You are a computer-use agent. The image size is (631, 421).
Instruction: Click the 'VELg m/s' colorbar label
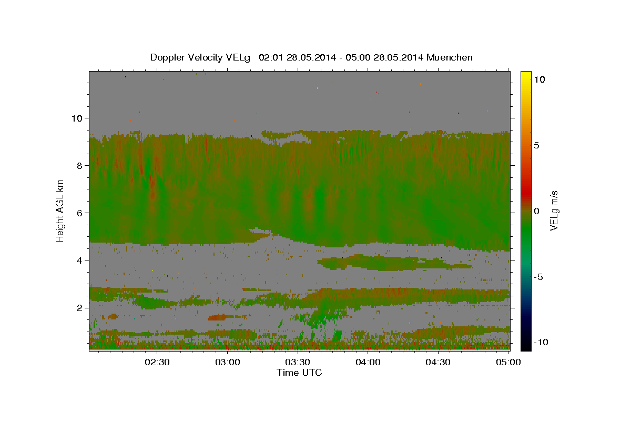click(554, 210)
